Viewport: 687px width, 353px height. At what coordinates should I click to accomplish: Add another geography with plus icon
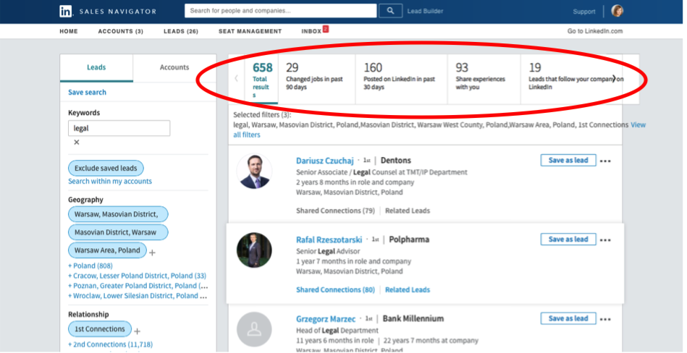coord(153,252)
